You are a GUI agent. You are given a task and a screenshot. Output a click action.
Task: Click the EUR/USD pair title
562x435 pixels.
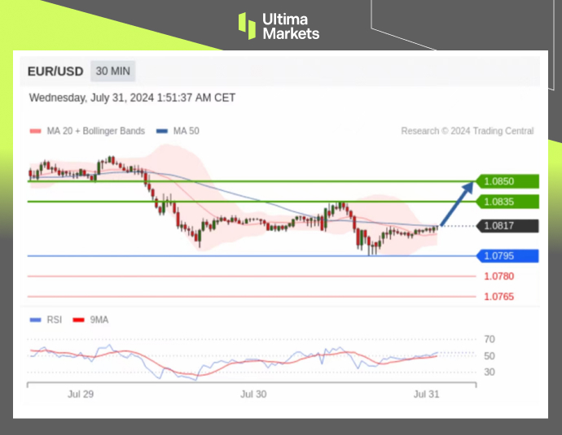(55, 72)
